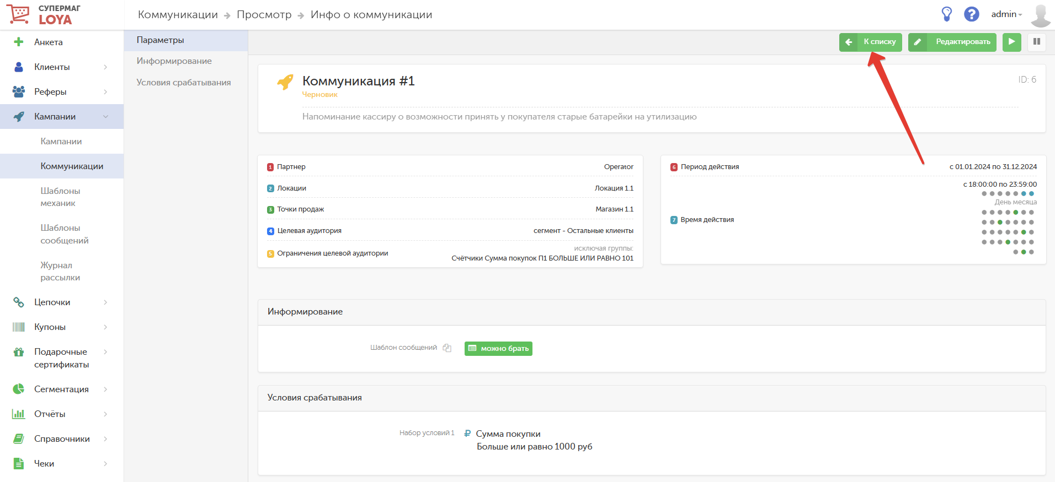Click the Локация 1.1 value
This screenshot has height=482, width=1055.
pos(614,188)
